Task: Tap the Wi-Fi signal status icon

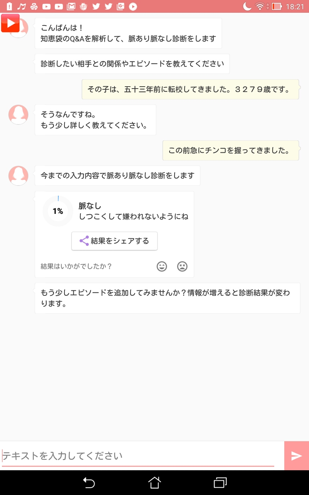Action: coord(260,6)
